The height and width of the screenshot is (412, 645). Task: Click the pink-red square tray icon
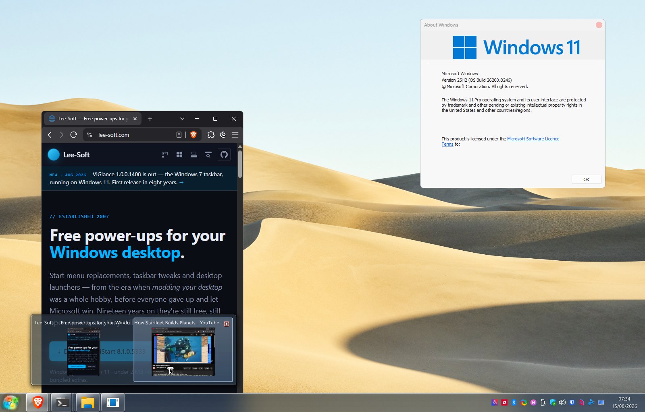pyautogui.click(x=582, y=402)
